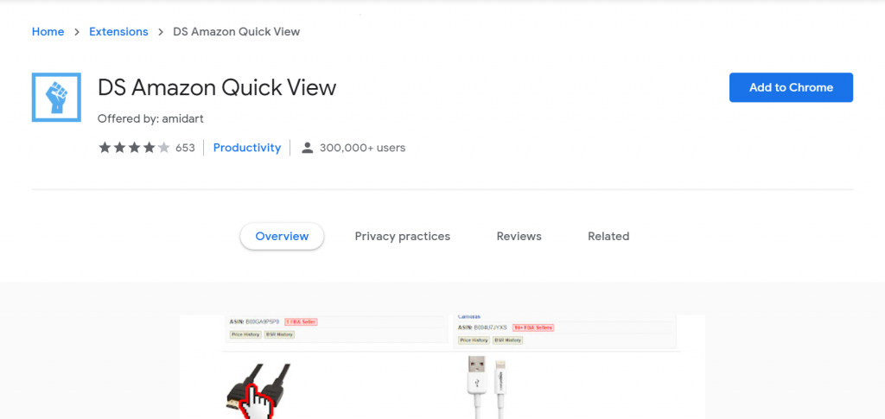Click the fifth gray rating star
The height and width of the screenshot is (419, 885).
coord(163,148)
